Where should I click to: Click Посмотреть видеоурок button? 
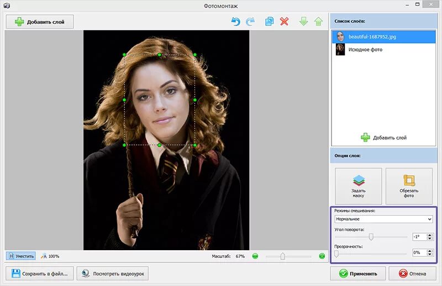coord(113,273)
